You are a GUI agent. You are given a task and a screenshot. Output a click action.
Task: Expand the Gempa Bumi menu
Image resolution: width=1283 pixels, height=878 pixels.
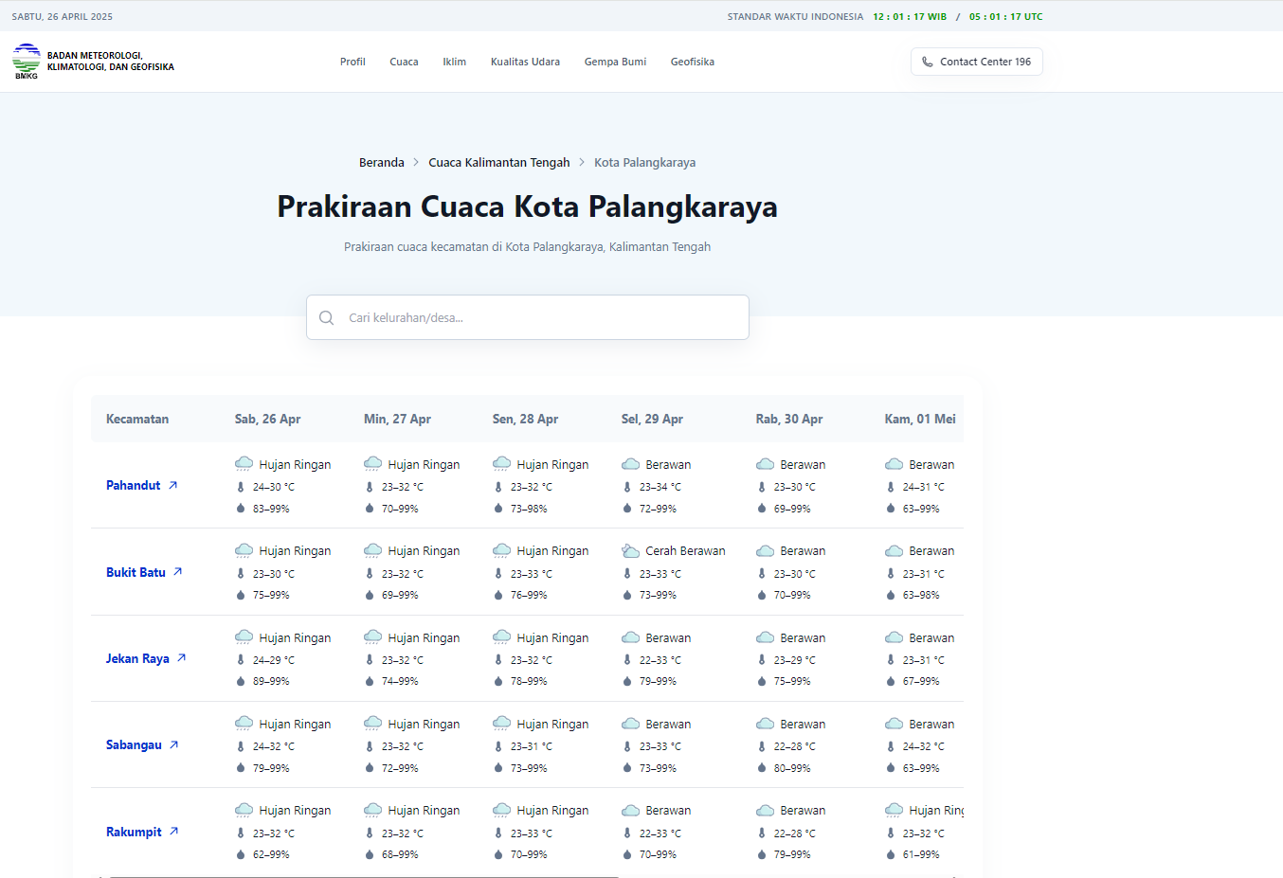click(615, 62)
